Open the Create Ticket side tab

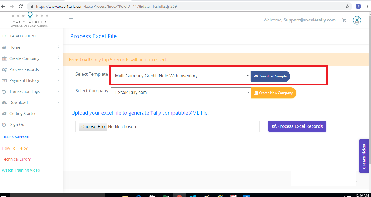(x=364, y=156)
